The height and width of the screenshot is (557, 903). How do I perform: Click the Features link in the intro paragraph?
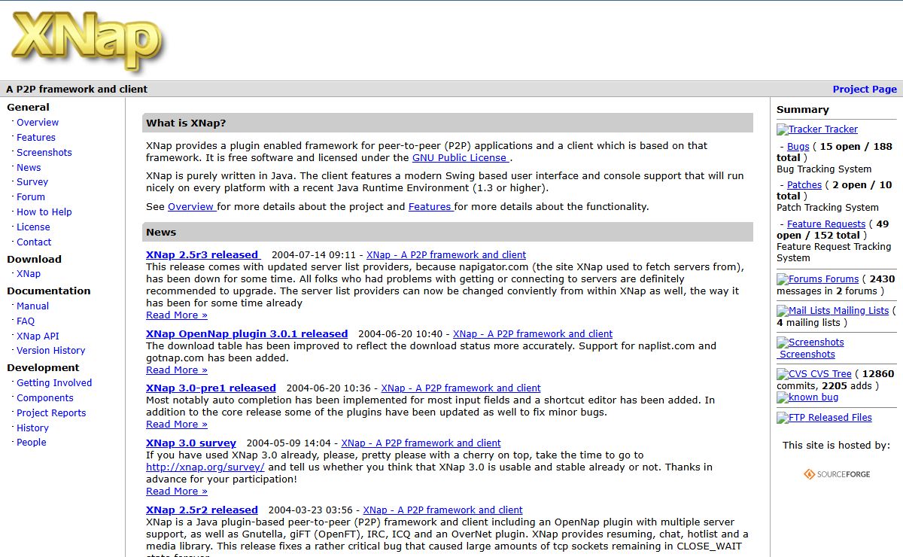431,206
